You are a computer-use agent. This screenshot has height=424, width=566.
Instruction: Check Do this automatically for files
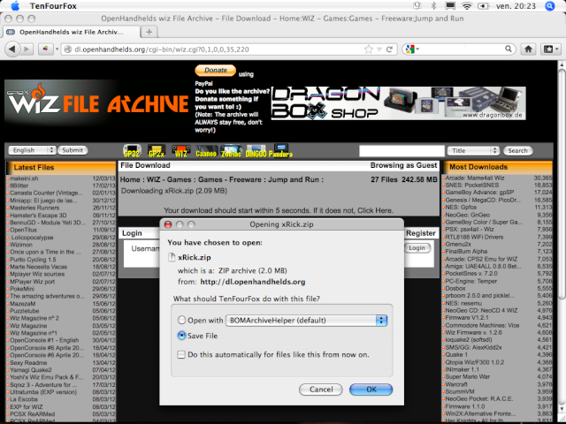pos(181,355)
